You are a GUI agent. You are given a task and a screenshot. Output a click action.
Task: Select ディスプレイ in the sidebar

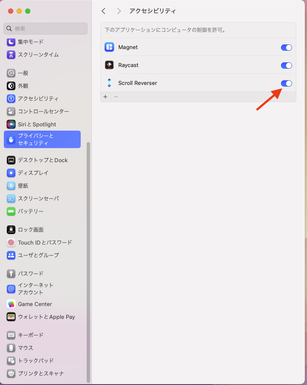pyautogui.click(x=33, y=173)
